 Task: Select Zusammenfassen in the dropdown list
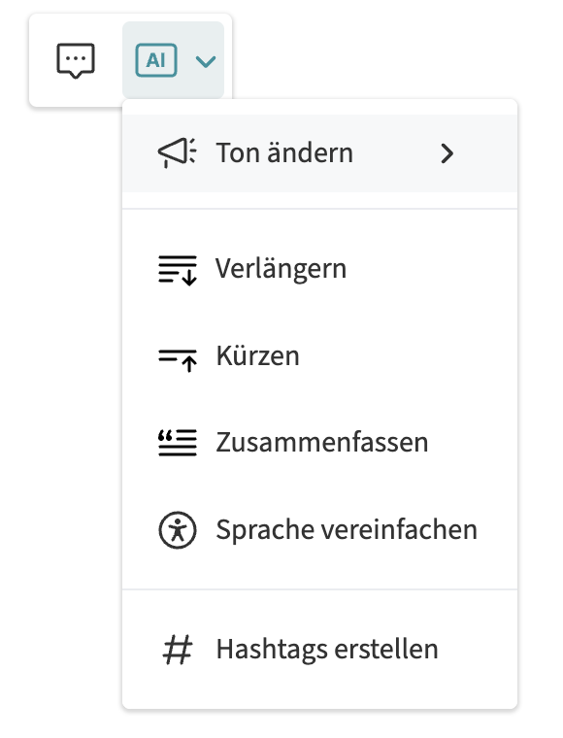pyautogui.click(x=321, y=443)
